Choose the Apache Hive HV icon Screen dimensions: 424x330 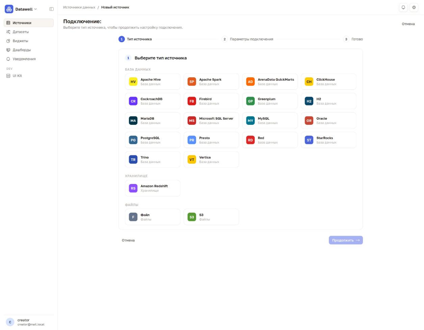click(133, 82)
